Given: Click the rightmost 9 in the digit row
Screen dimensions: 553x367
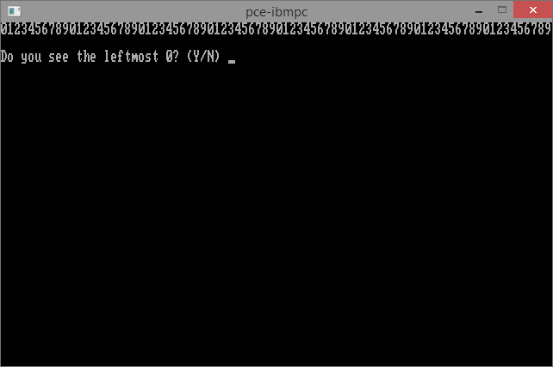Looking at the screenshot, I should tap(547, 29).
